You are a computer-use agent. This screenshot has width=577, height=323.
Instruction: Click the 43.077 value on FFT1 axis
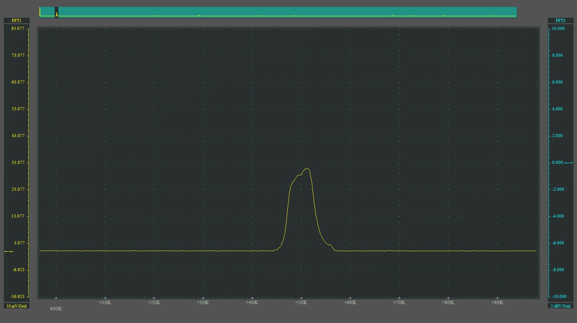pyautogui.click(x=18, y=136)
